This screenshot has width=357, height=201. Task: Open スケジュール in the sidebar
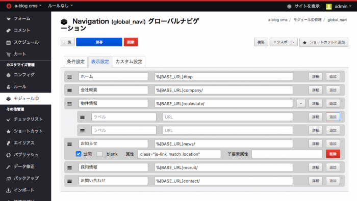(25, 42)
